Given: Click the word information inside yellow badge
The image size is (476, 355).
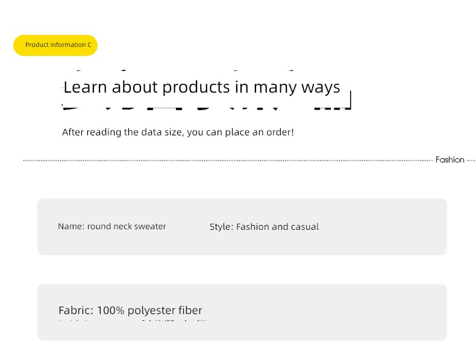Looking at the screenshot, I should coord(68,45).
